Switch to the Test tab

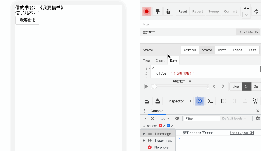pos(252,50)
